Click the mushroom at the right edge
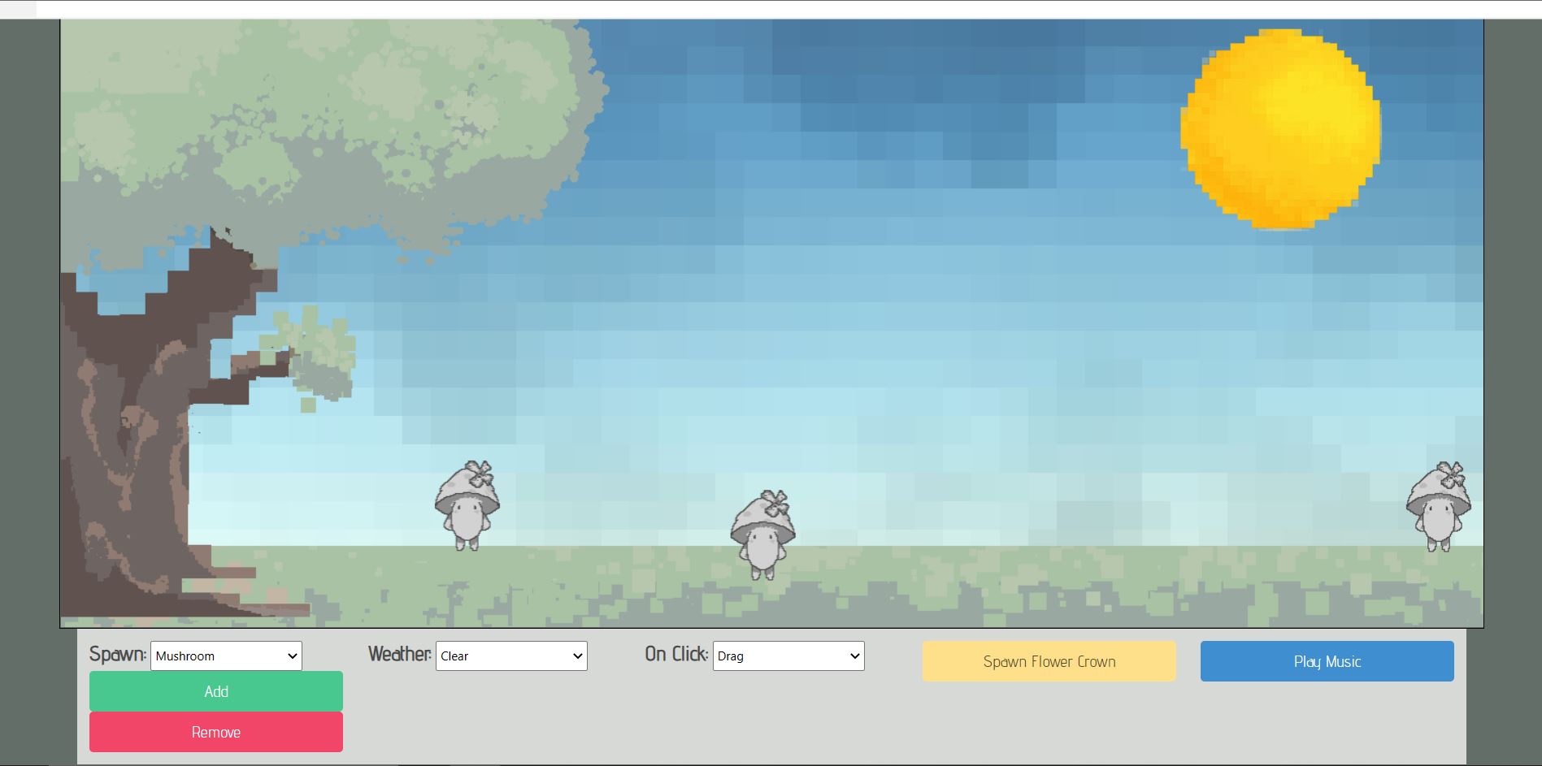 (1438, 508)
